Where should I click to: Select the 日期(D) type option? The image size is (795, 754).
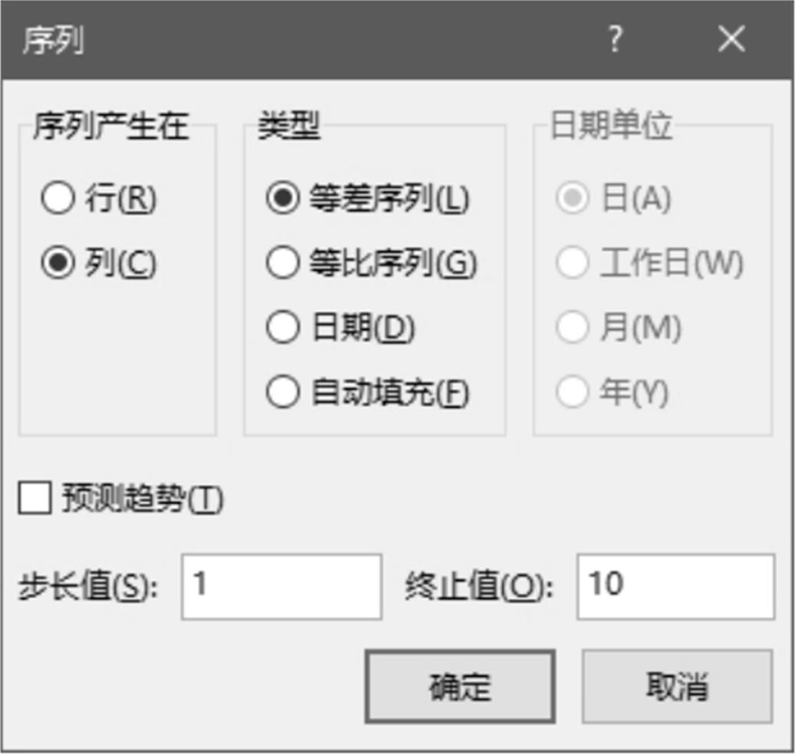[x=283, y=328]
